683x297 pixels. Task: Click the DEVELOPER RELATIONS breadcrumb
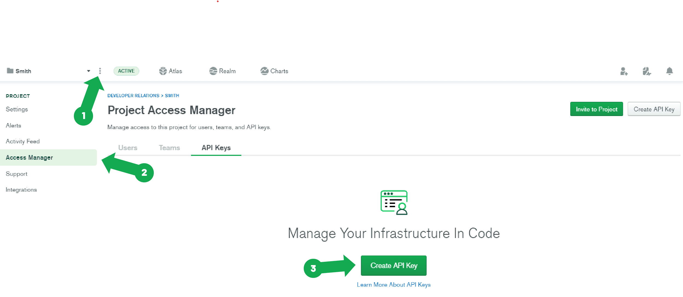coord(133,95)
